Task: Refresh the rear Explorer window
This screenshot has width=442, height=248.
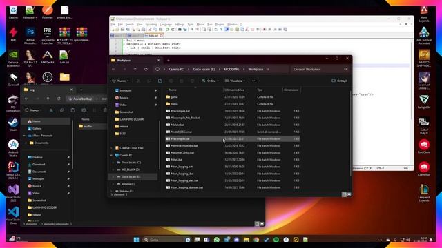Action: (59, 99)
